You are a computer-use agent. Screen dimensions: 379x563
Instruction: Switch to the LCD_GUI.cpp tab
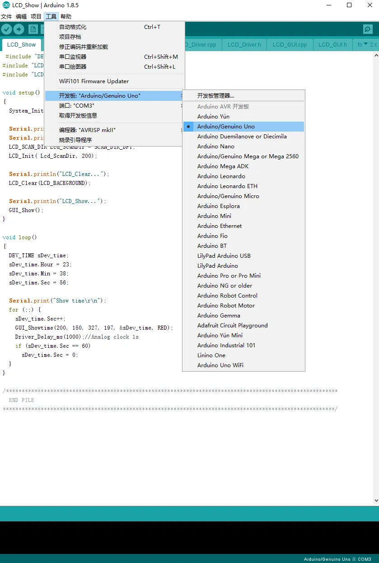[290, 45]
